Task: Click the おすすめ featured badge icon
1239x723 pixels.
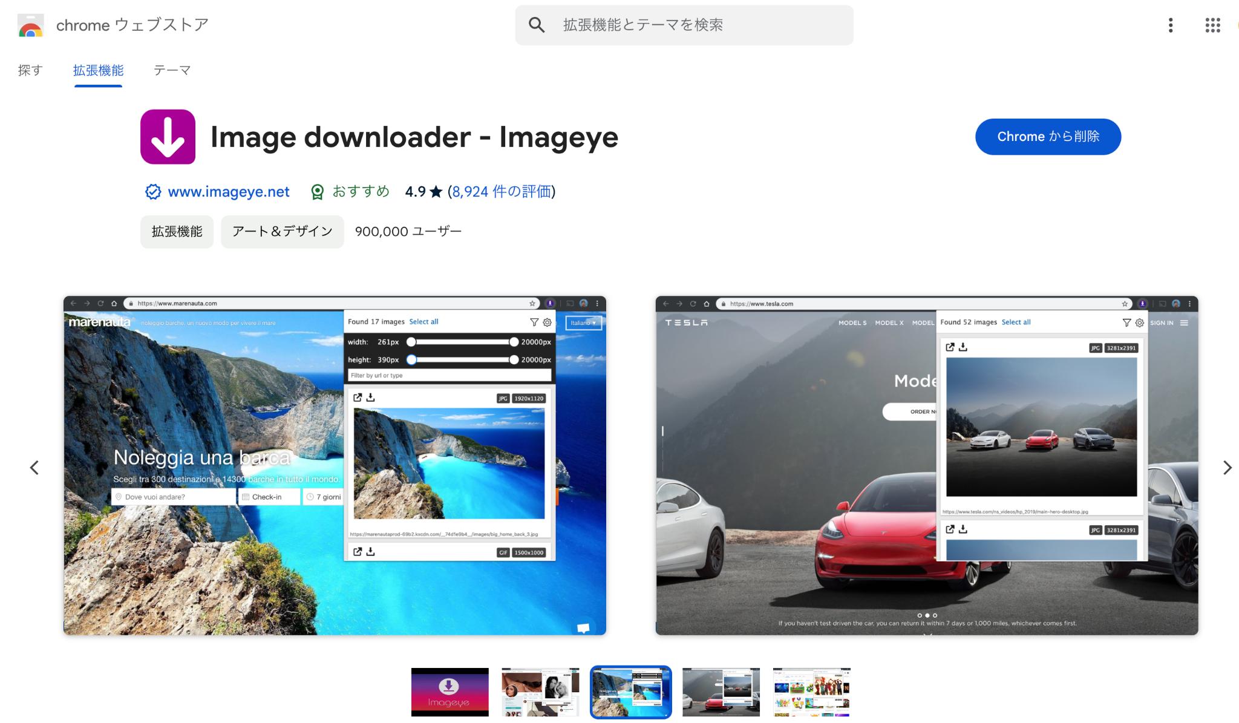Action: (318, 192)
